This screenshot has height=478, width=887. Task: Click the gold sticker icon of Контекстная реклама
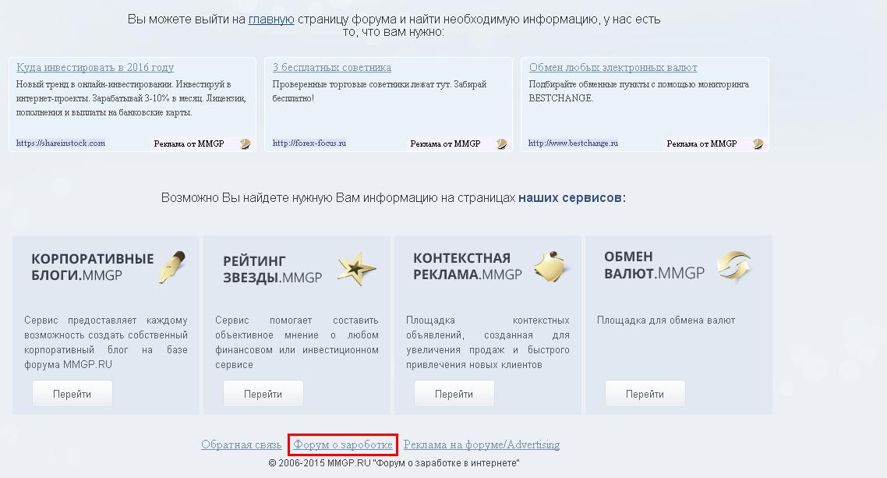[551, 267]
